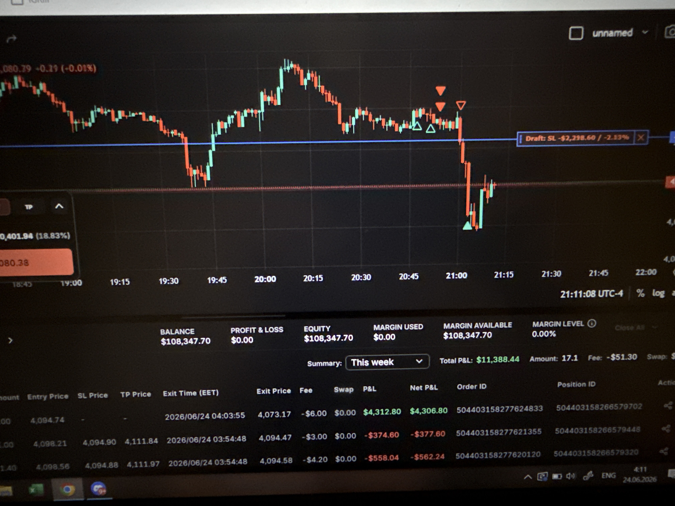Click share icon for second trade row
Viewport: 675px width, 506px height.
click(x=666, y=428)
